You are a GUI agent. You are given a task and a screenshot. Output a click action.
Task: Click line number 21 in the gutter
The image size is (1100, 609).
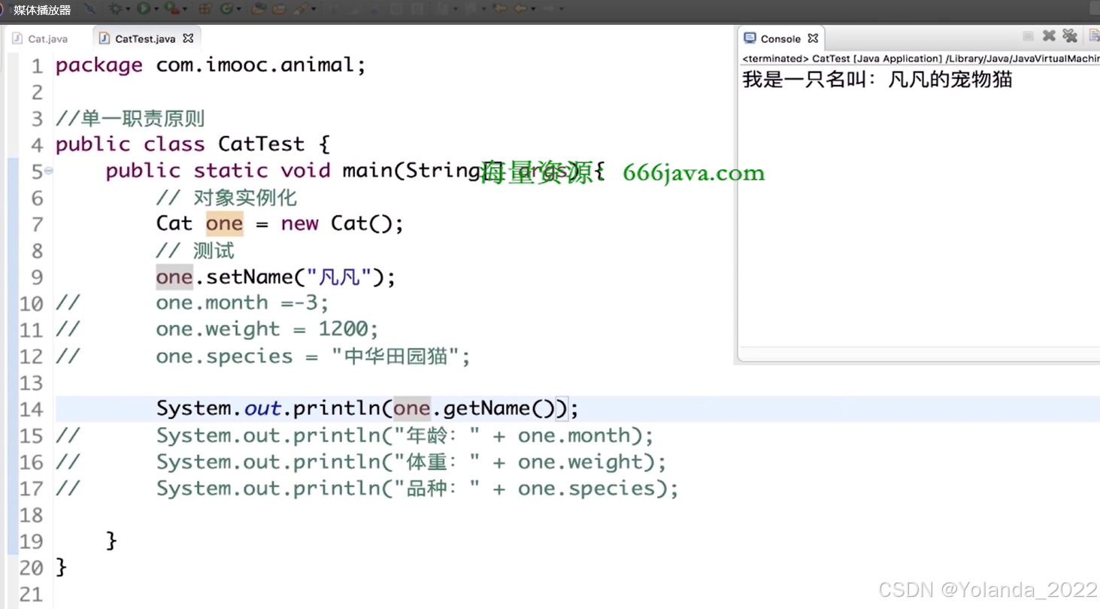32,595
